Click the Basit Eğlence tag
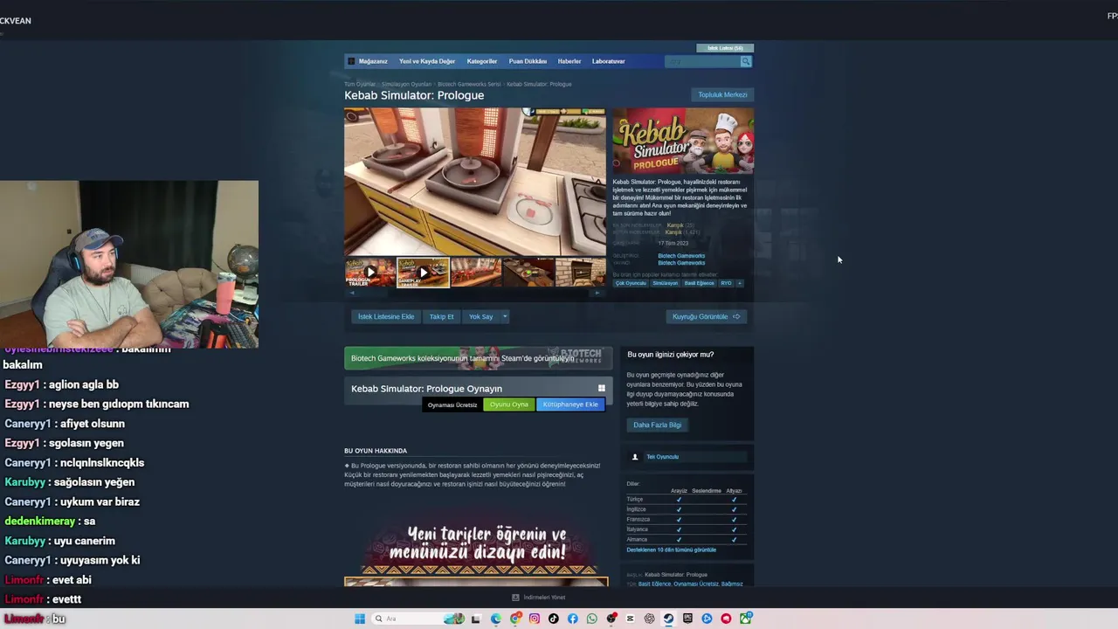 coord(699,283)
